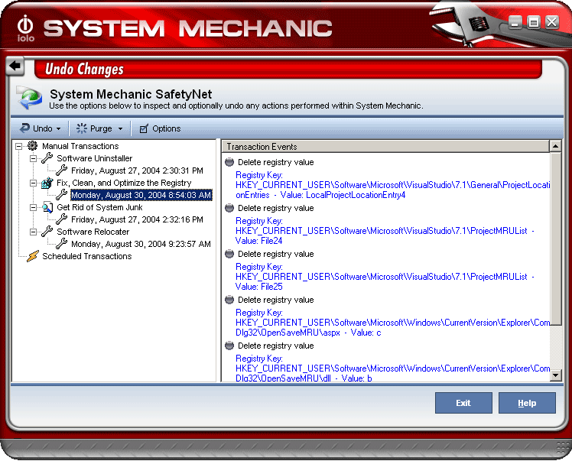Click registry key text for OpenSaveMRU\aspx
The image size is (572, 461).
click(x=392, y=323)
